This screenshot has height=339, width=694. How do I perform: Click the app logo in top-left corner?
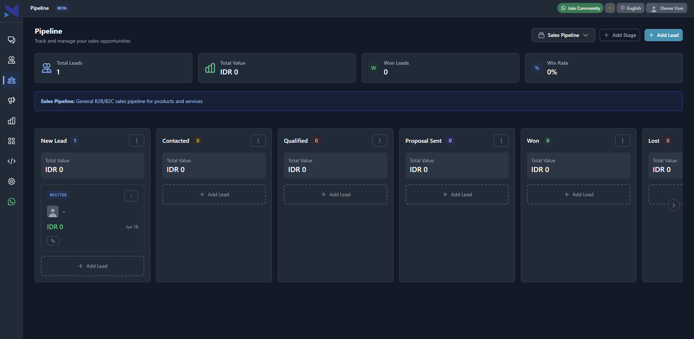[11, 10]
